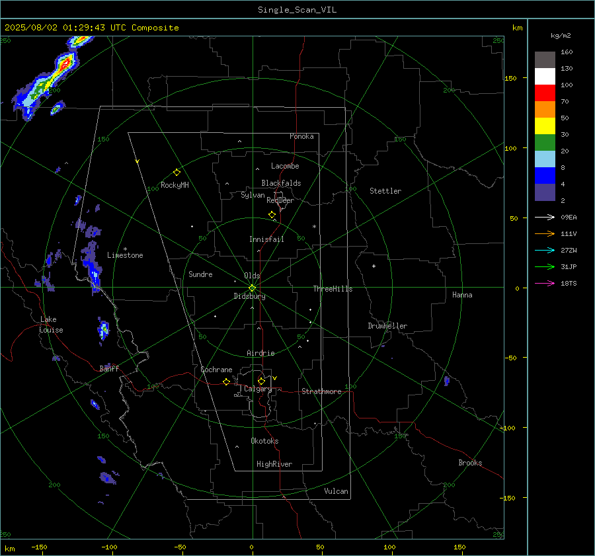595x556 pixels.
Task: Click the orange 70 legend color swatch
Action: pos(545,109)
